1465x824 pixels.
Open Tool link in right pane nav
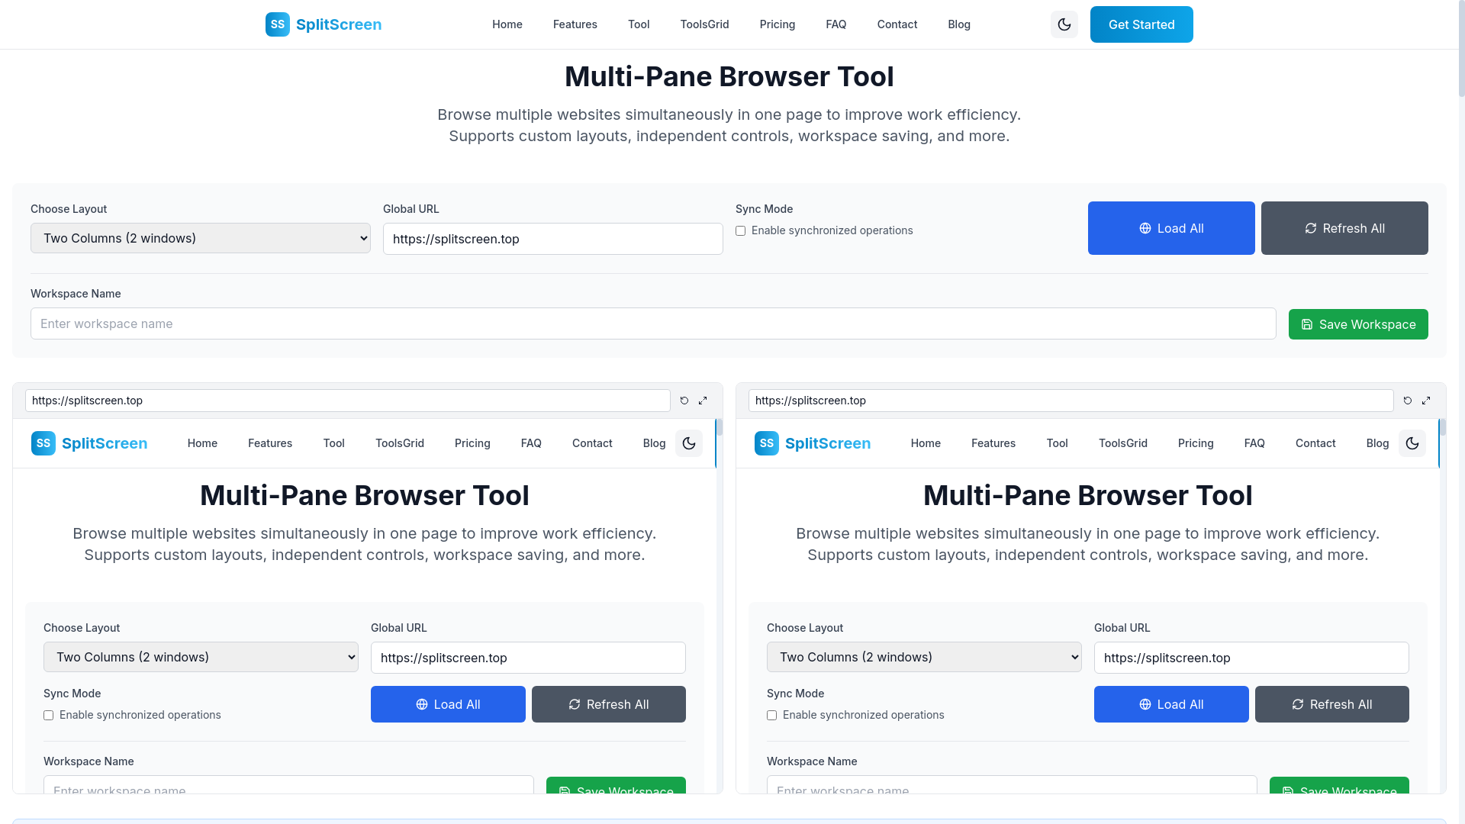[x=1057, y=443]
